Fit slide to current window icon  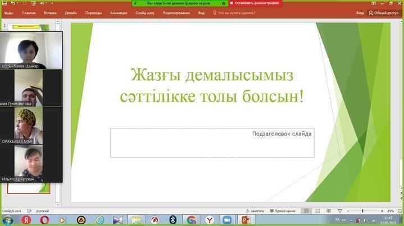click(x=400, y=211)
